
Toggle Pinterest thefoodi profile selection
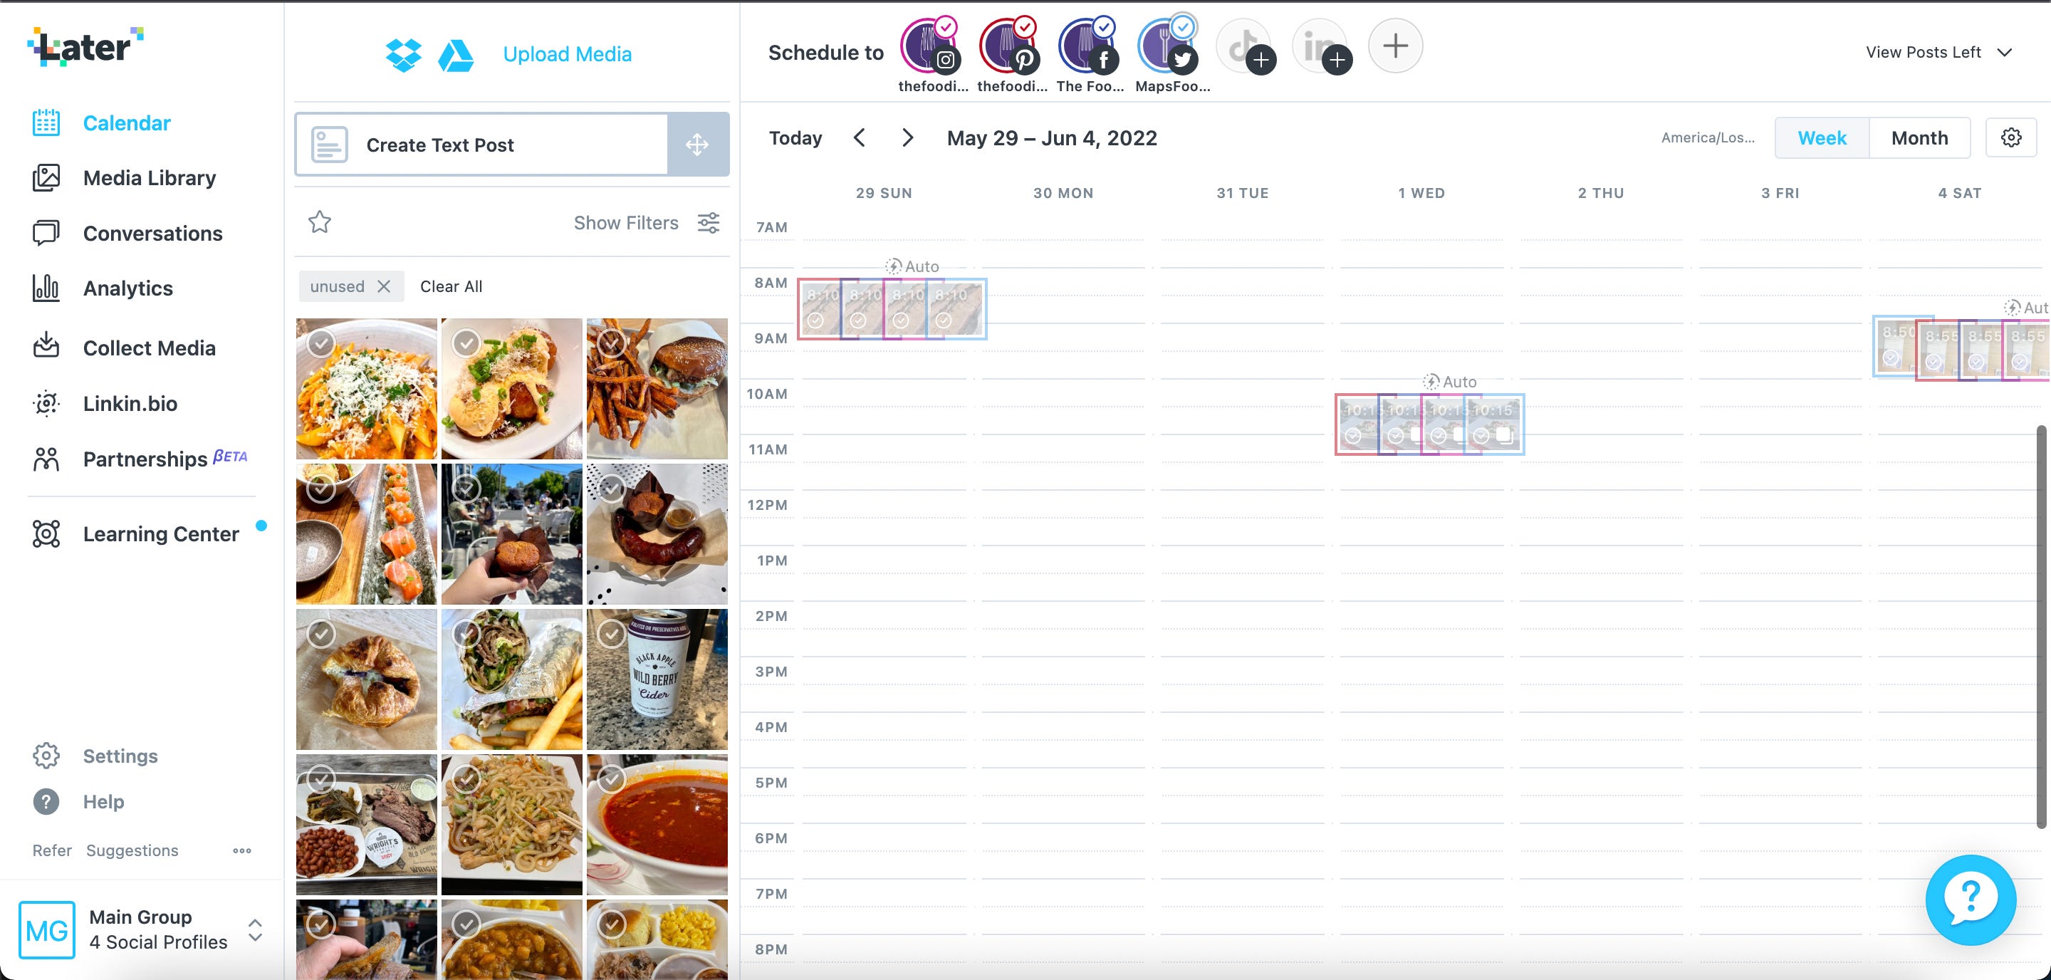[1010, 46]
